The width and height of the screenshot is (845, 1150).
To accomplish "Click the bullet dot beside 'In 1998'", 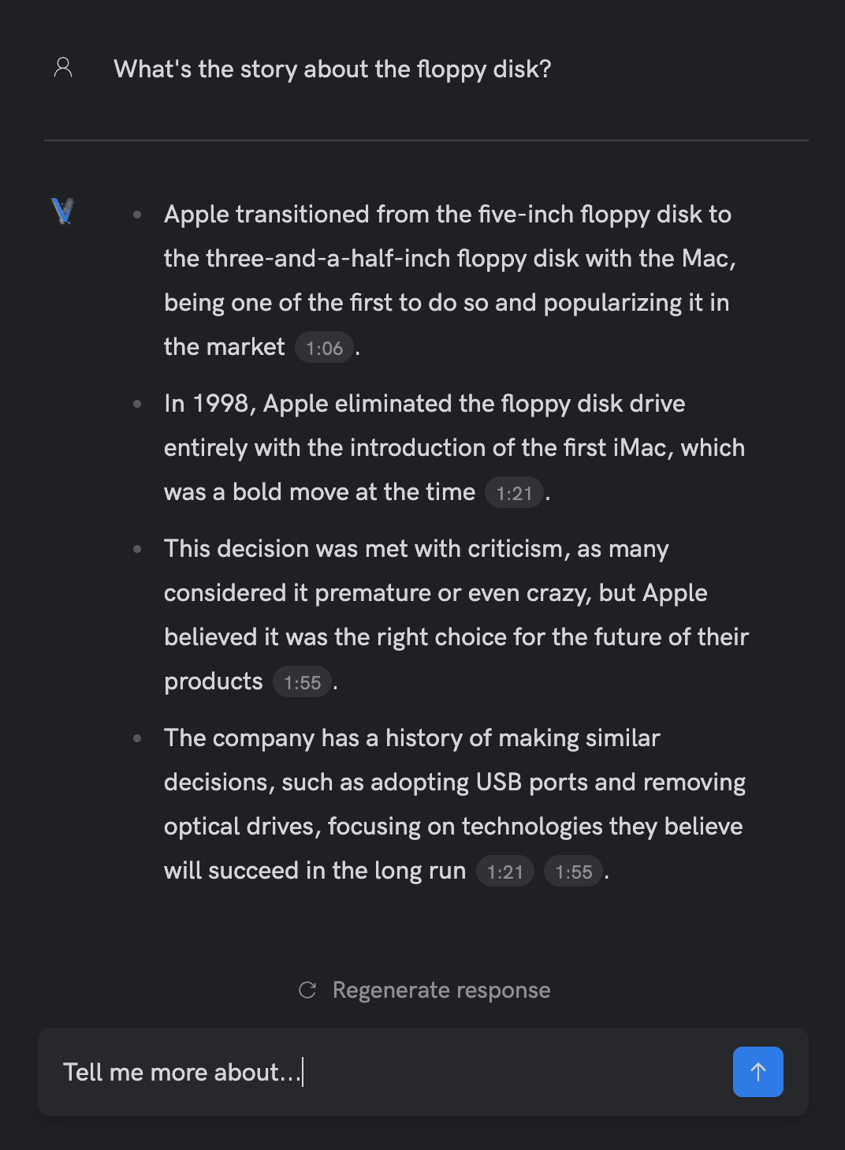I will click(x=137, y=404).
